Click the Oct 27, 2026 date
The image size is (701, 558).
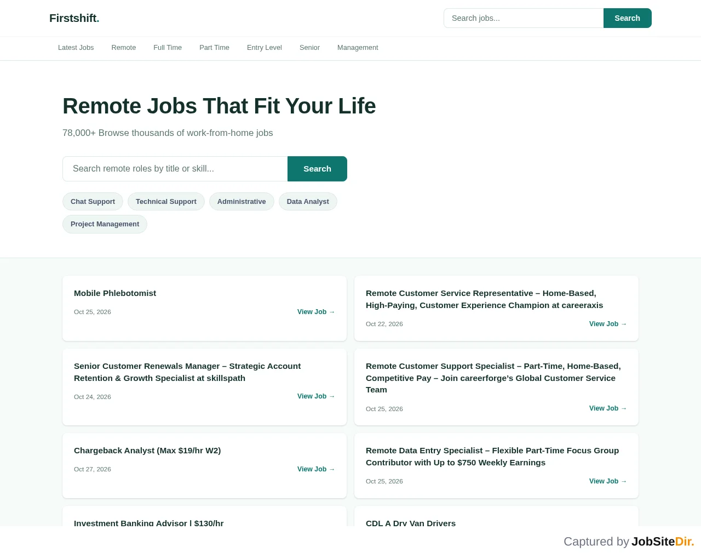(x=93, y=469)
